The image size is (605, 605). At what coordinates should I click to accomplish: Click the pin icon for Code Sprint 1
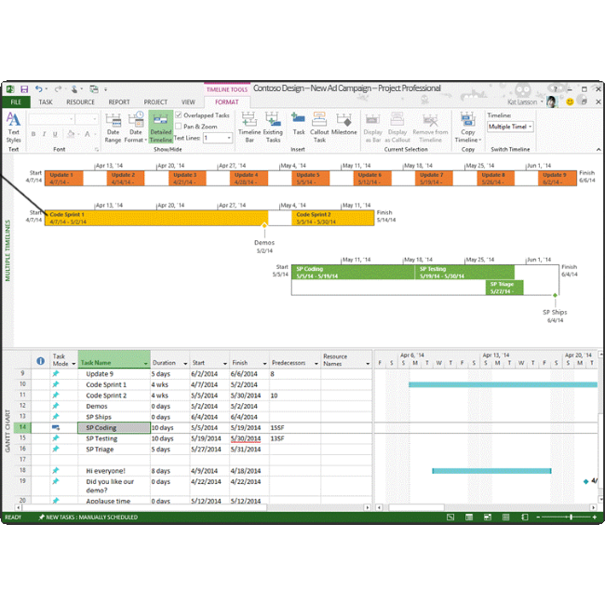(x=56, y=384)
